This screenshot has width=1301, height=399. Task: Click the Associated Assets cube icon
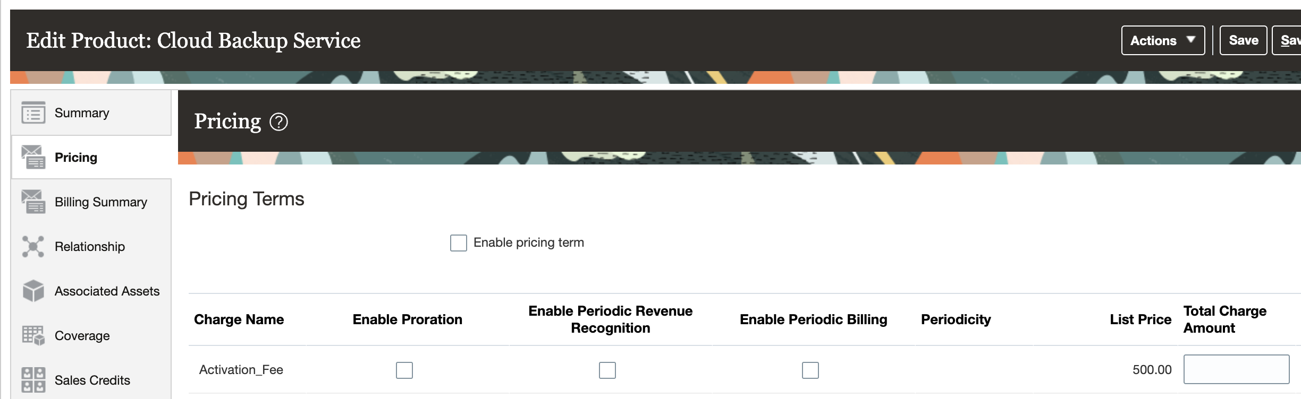(33, 291)
